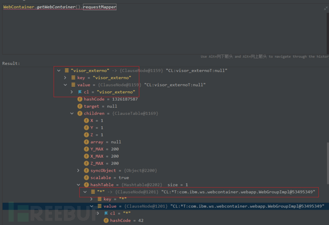The image size is (329, 225).
Task: Click the field icon beside scalable = true
Action: (x=86, y=177)
